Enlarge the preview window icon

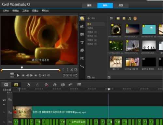pyautogui.click(x=76, y=70)
